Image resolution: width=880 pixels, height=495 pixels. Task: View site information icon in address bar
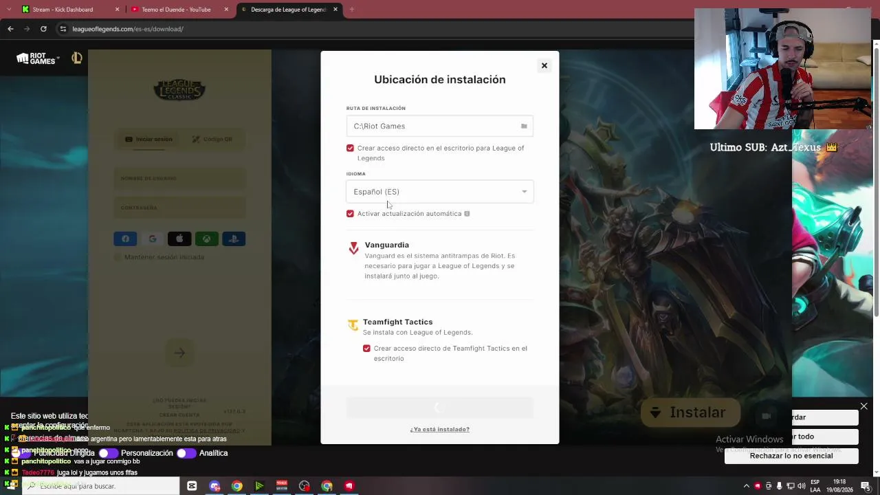[63, 29]
